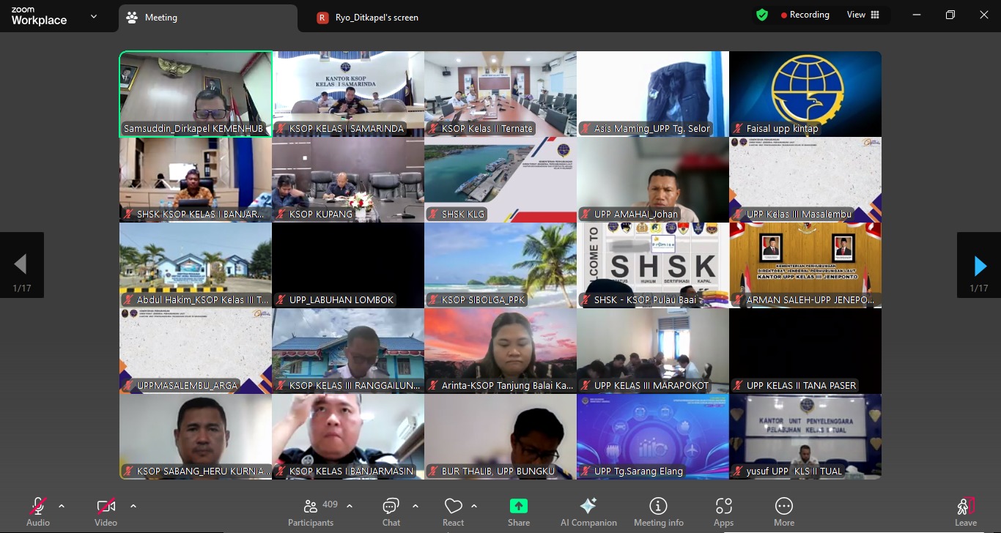Screen dimensions: 1001x533
Task: Select the KSOP Kelas II Ternate video tile
Action: [x=500, y=94]
